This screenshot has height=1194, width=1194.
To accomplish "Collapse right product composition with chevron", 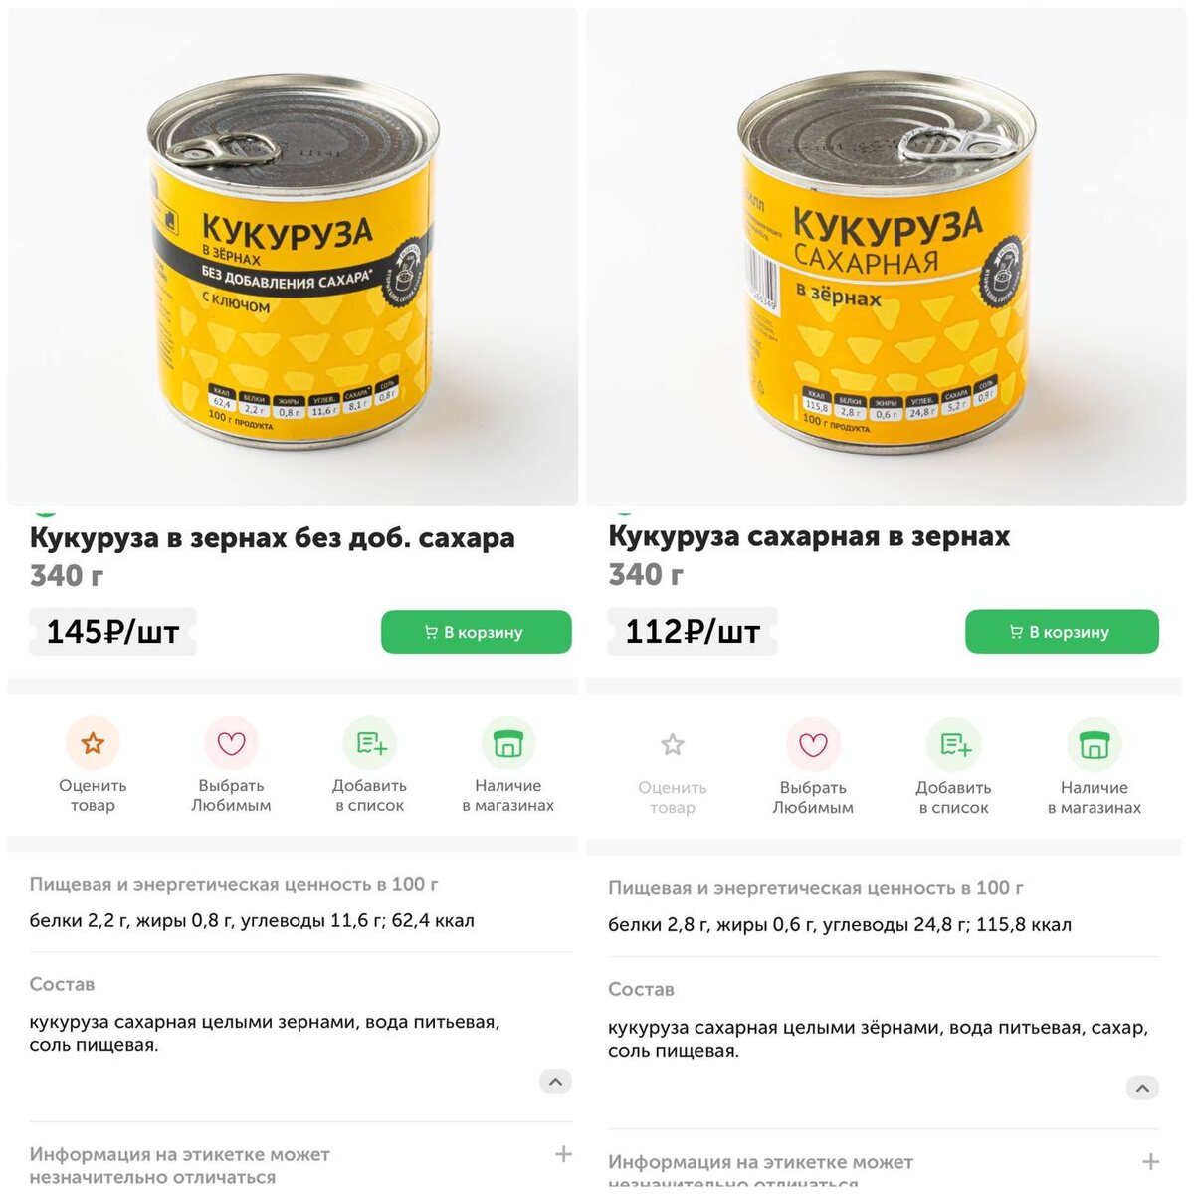I will click(x=1142, y=1088).
